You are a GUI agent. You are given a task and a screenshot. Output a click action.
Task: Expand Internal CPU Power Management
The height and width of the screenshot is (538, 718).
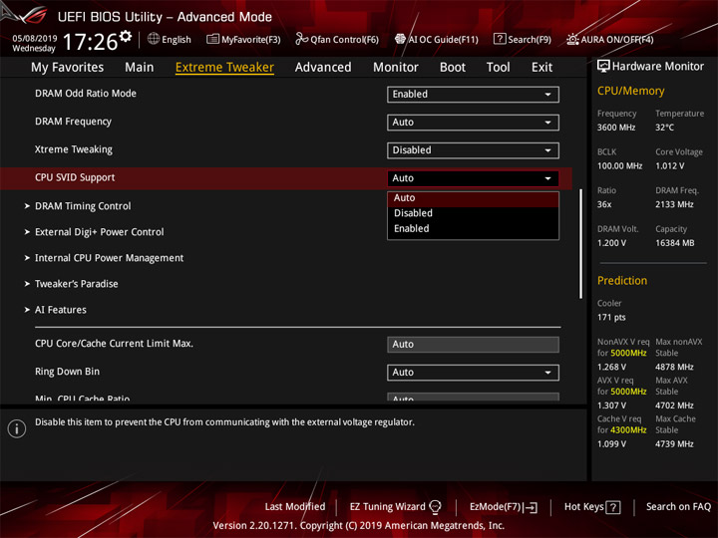coord(110,258)
